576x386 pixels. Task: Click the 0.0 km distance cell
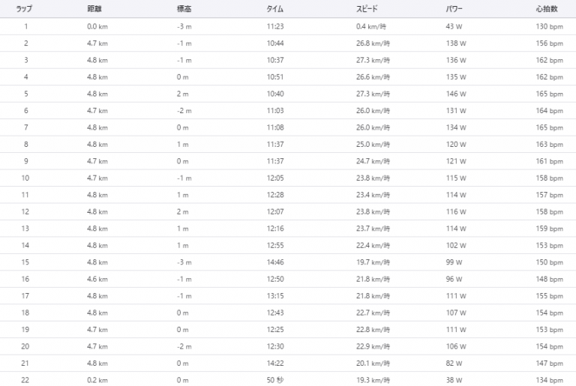click(97, 26)
